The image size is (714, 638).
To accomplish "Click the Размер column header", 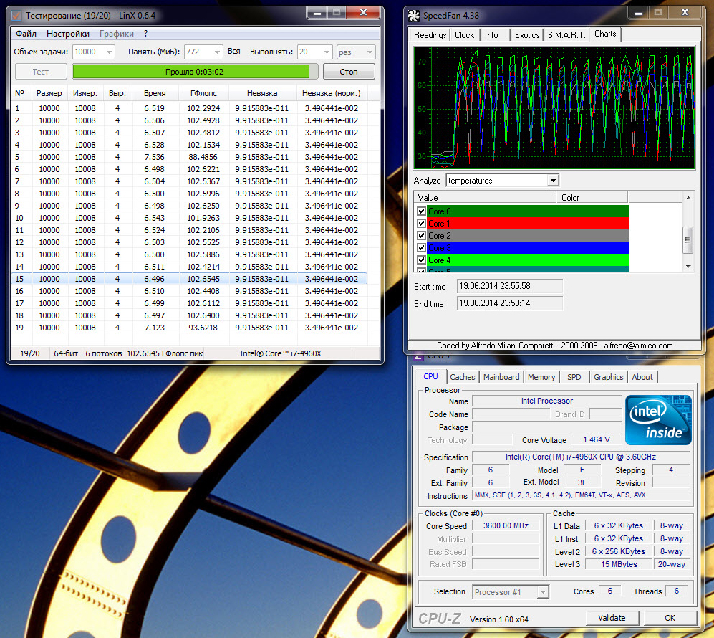I will pyautogui.click(x=49, y=93).
